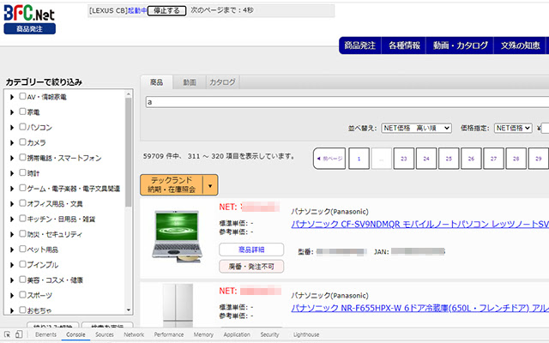This screenshot has width=549, height=343.
Task: Check the 時計 category checkbox
Action: [22, 172]
